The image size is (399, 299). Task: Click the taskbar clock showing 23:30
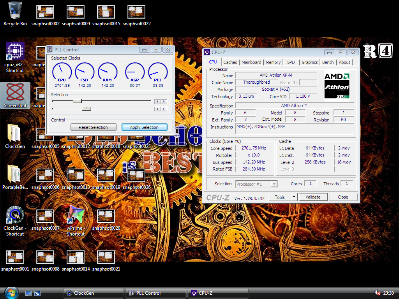tap(388, 293)
